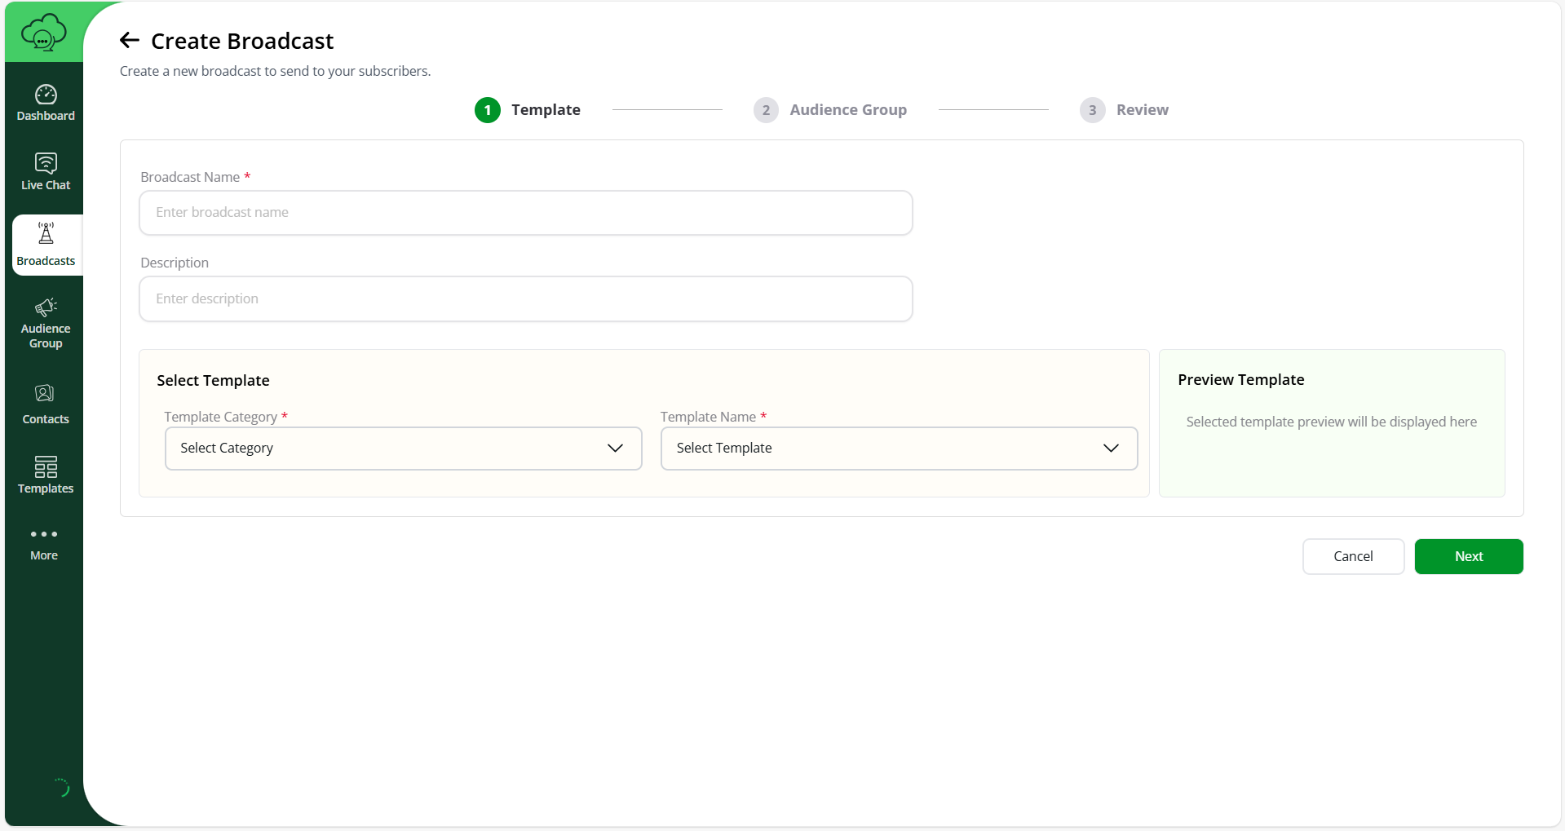Open the Dashboard gauge icon
Viewport: 1565px width, 831px height.
pos(46,95)
